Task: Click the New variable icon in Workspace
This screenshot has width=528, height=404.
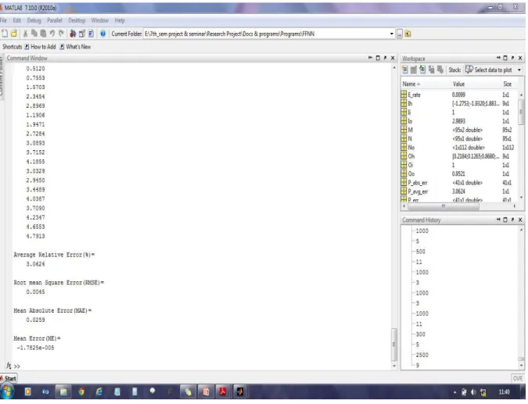Action: coord(405,70)
